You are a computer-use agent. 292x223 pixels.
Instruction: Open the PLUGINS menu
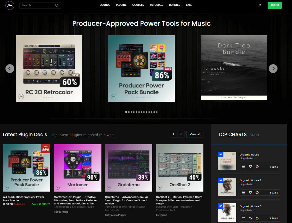pos(121,5)
